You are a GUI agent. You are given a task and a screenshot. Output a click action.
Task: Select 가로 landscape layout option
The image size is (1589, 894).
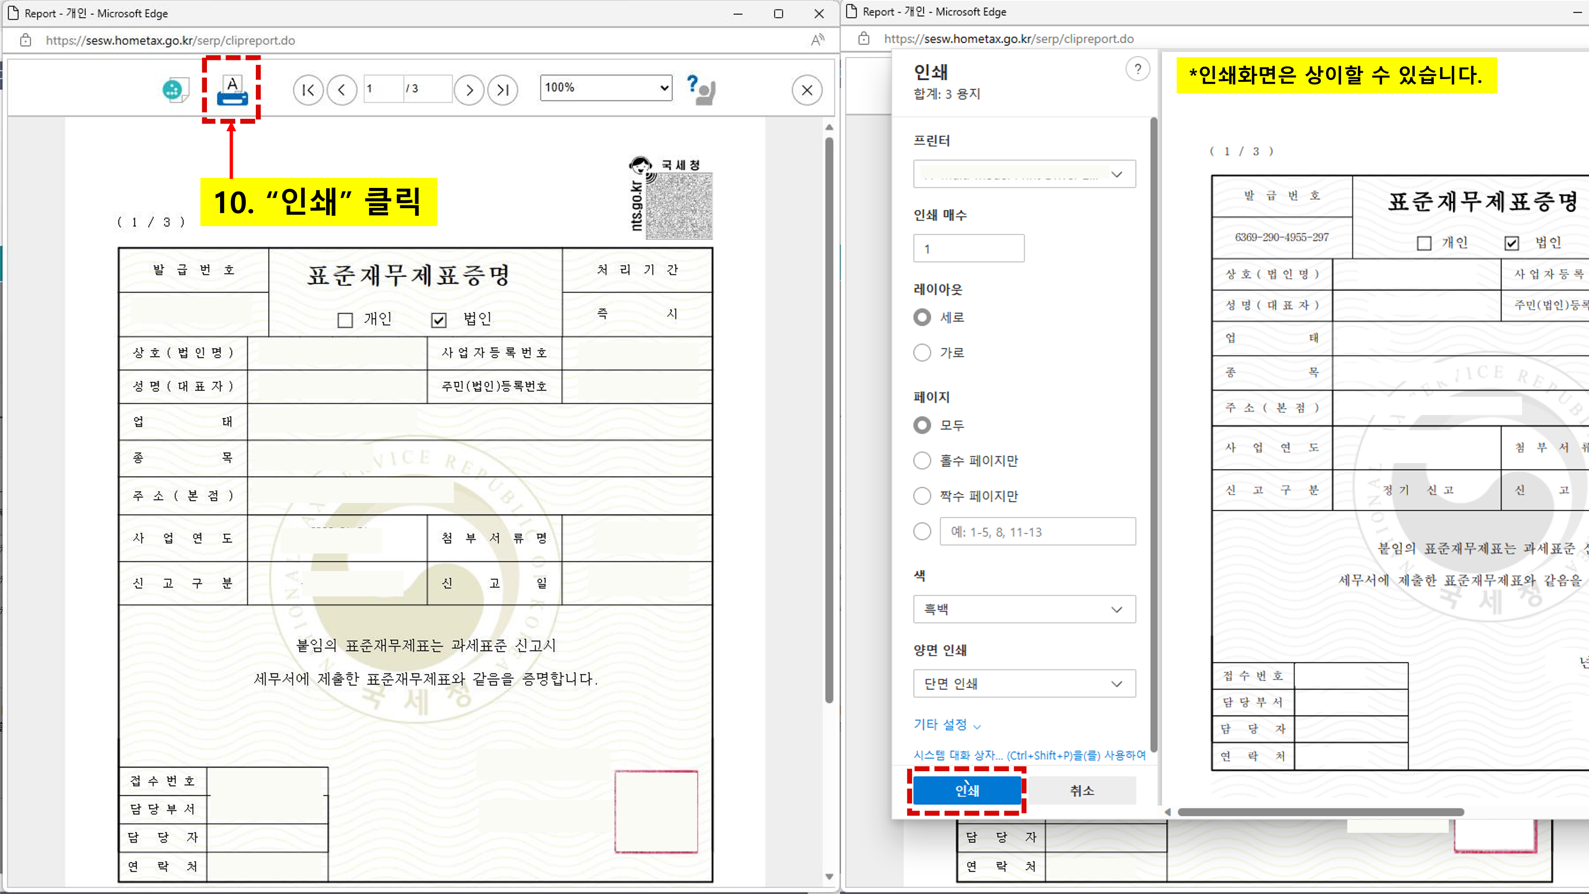[922, 352]
